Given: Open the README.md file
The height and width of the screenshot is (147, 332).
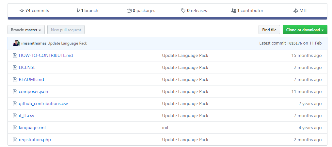Looking at the screenshot, I should tap(31, 80).
